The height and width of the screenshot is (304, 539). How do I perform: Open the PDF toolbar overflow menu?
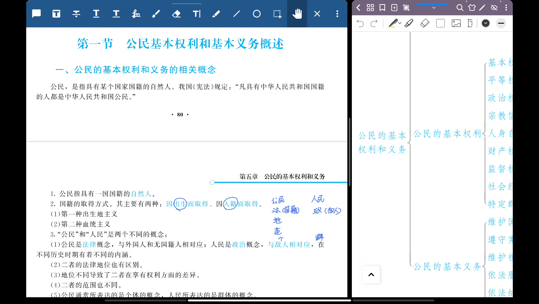point(337,14)
